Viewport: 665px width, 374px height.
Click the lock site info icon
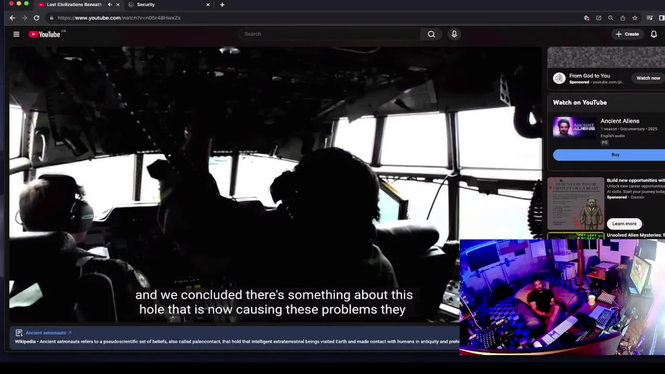[x=51, y=18]
